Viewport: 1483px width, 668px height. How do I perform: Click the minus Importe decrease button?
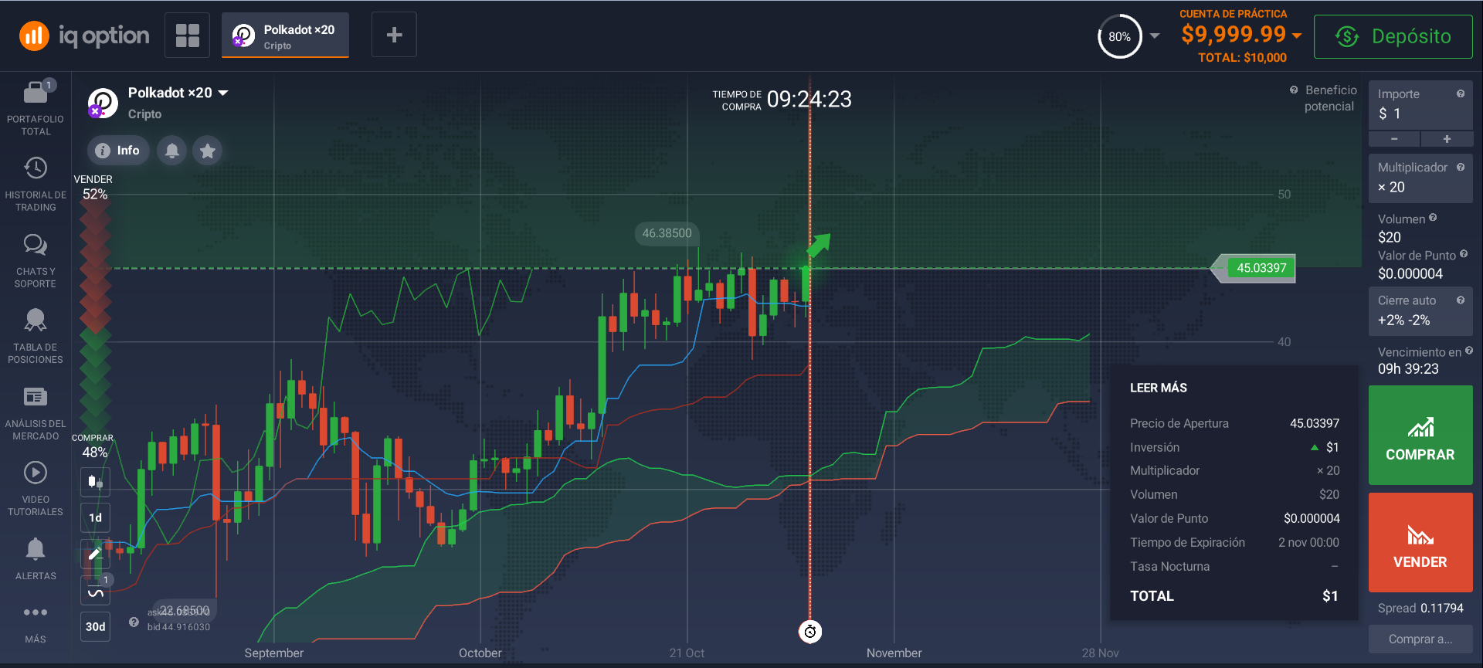coord(1394,139)
